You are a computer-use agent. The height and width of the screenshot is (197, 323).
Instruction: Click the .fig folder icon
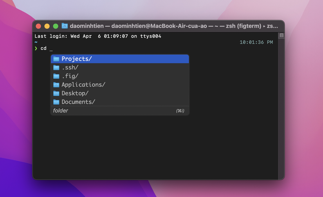(x=56, y=76)
